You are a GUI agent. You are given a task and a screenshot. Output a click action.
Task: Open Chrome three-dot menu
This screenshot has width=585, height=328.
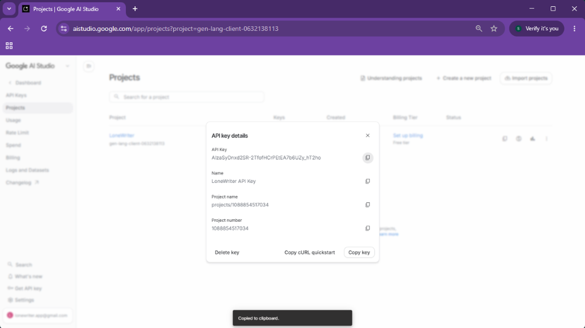tap(574, 28)
